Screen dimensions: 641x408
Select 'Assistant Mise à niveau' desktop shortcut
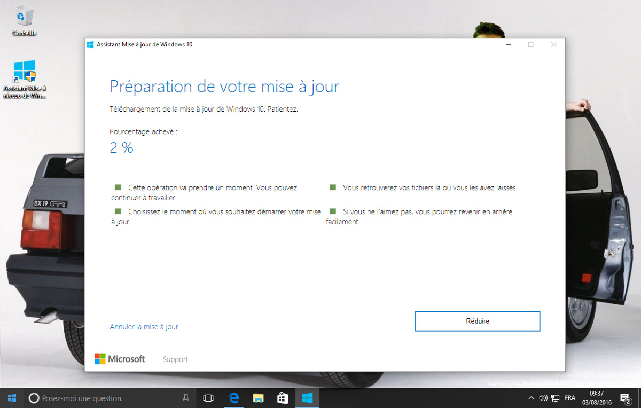point(25,80)
